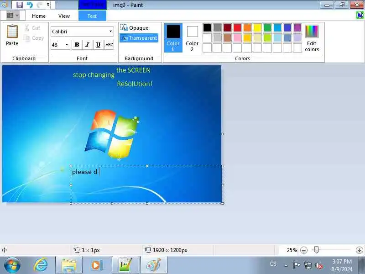Click the Cut button
The width and height of the screenshot is (365, 274).
[32, 28]
